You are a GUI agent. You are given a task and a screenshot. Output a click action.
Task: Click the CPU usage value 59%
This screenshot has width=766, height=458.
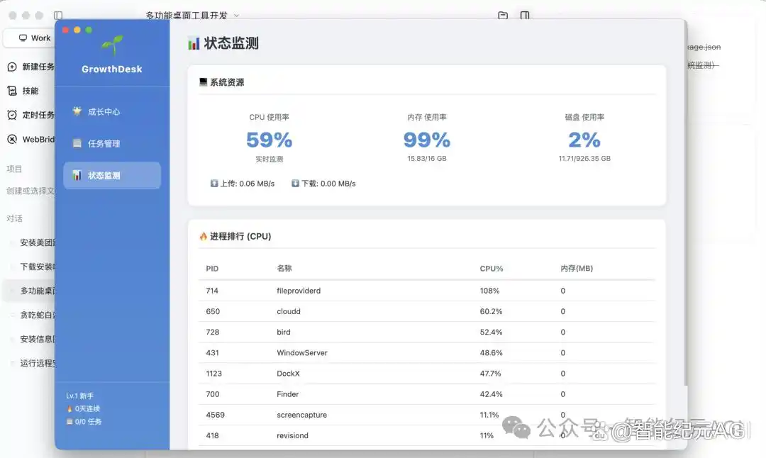coord(270,140)
